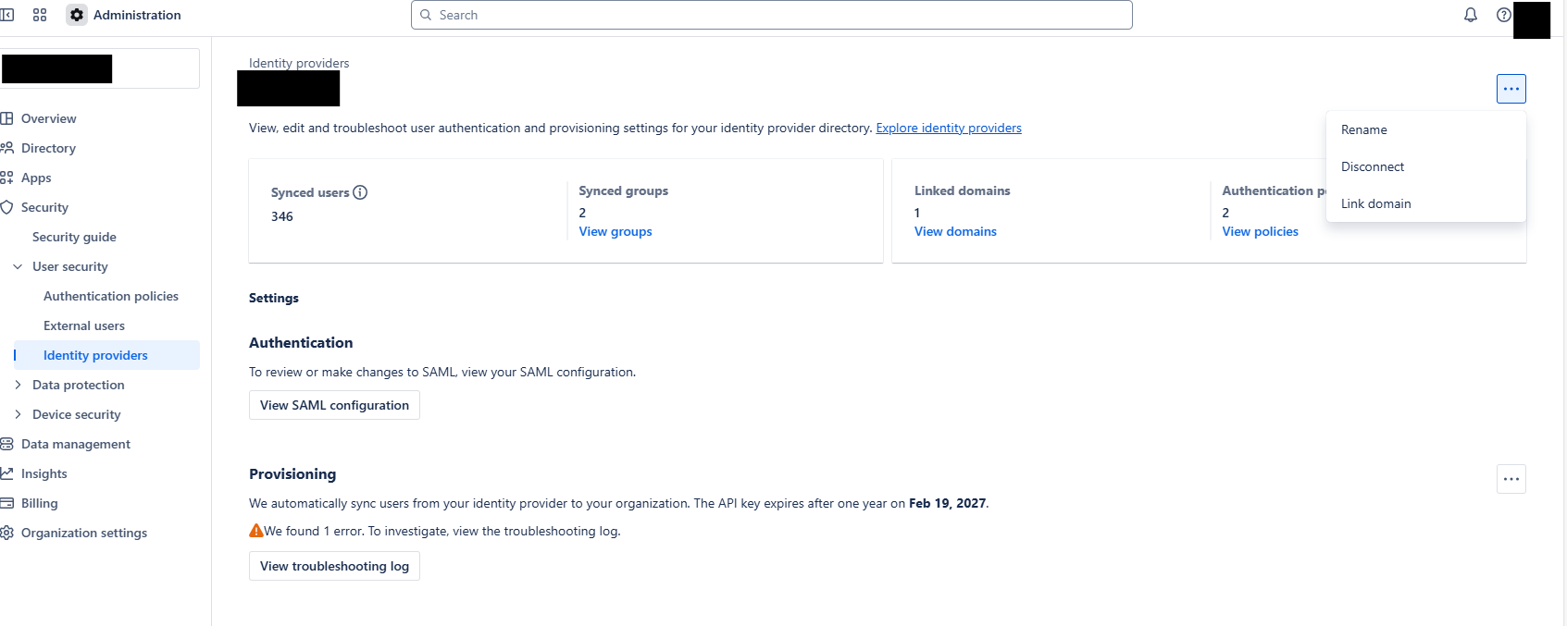Expand the Data protection section
The height and width of the screenshot is (626, 1567).
pyautogui.click(x=18, y=385)
